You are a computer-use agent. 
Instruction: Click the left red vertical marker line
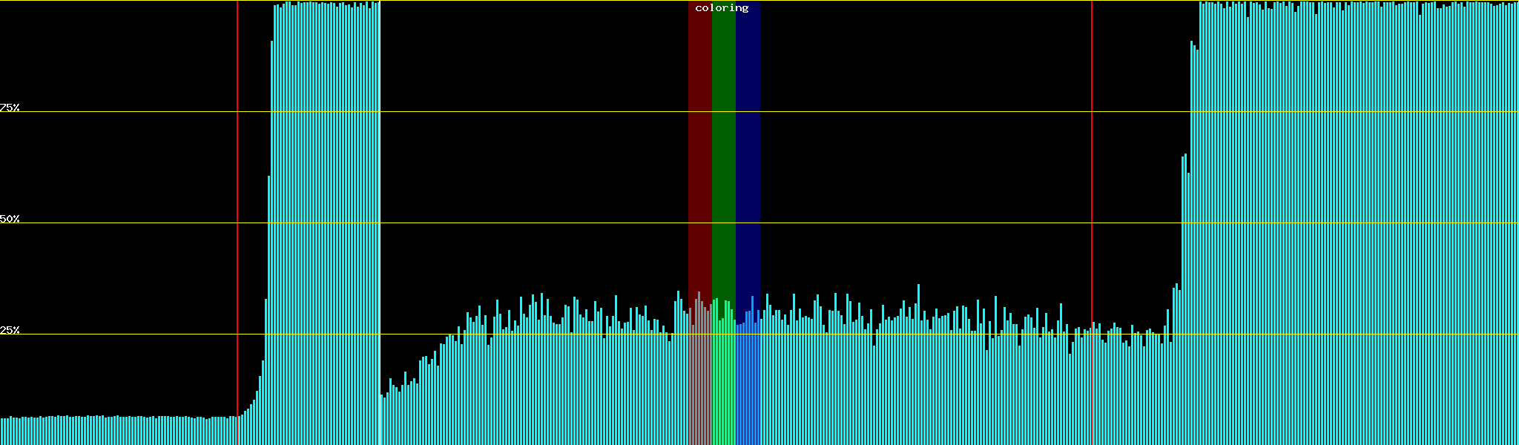tap(237, 222)
